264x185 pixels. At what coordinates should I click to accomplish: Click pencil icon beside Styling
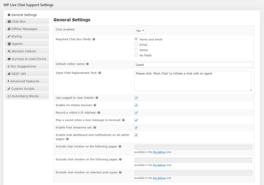coord(9,36)
